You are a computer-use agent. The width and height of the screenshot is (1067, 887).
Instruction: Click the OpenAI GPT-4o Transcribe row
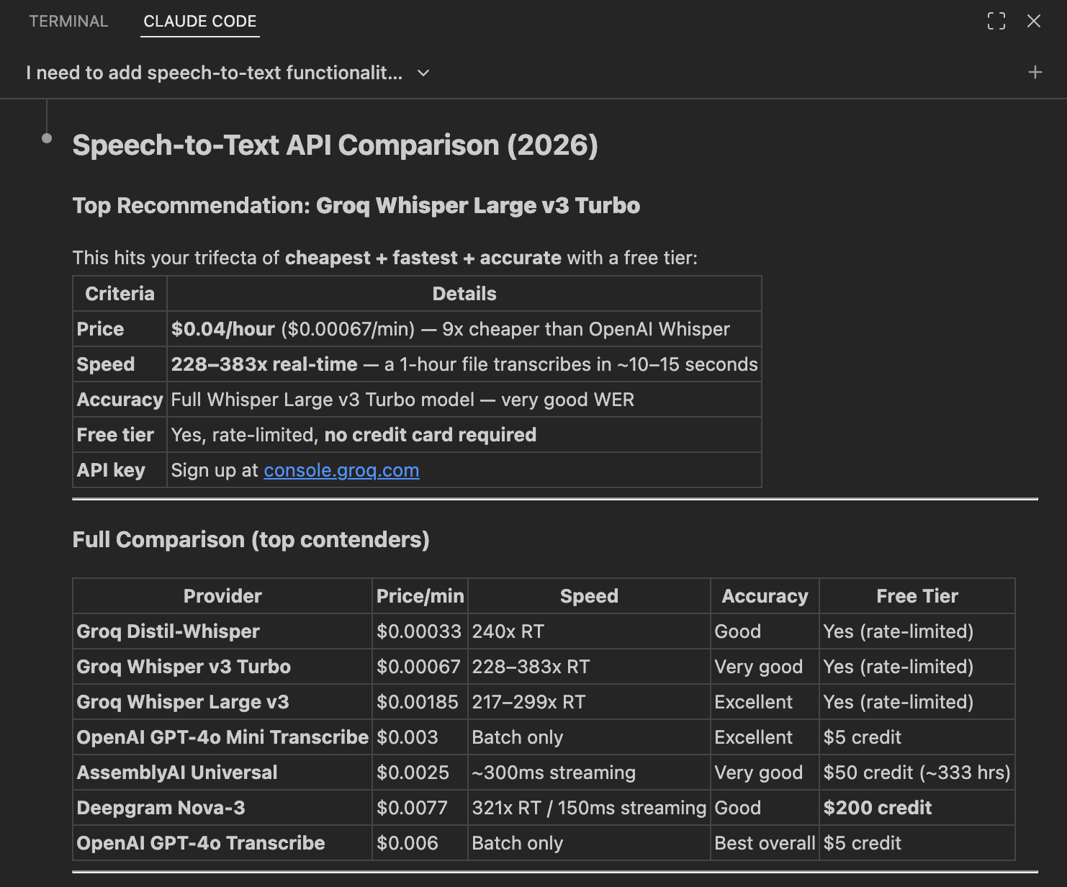click(x=201, y=843)
